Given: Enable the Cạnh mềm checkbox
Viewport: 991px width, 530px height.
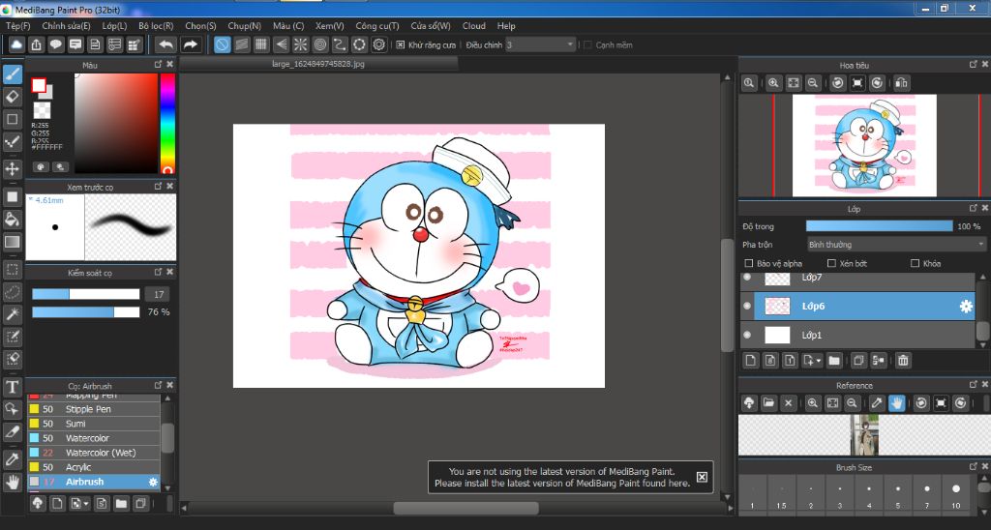Looking at the screenshot, I should pos(587,44).
